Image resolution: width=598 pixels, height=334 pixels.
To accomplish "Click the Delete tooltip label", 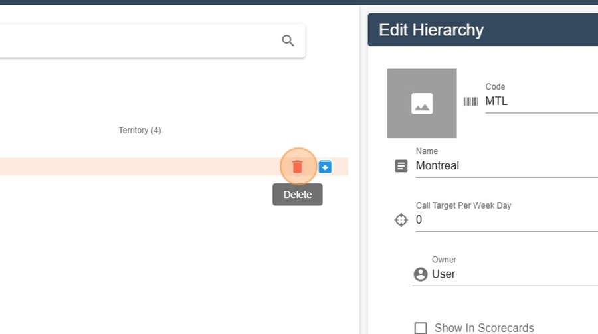I will pyautogui.click(x=298, y=195).
